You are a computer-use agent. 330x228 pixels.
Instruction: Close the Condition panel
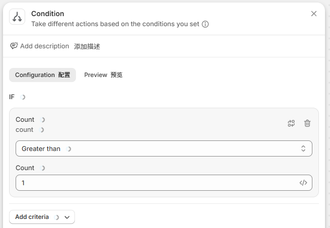coord(314,14)
